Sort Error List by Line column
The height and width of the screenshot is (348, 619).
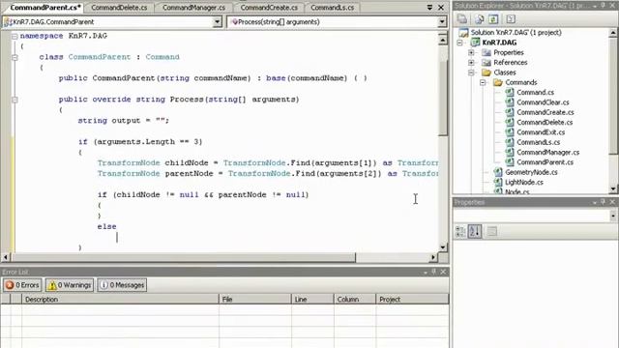coord(312,299)
